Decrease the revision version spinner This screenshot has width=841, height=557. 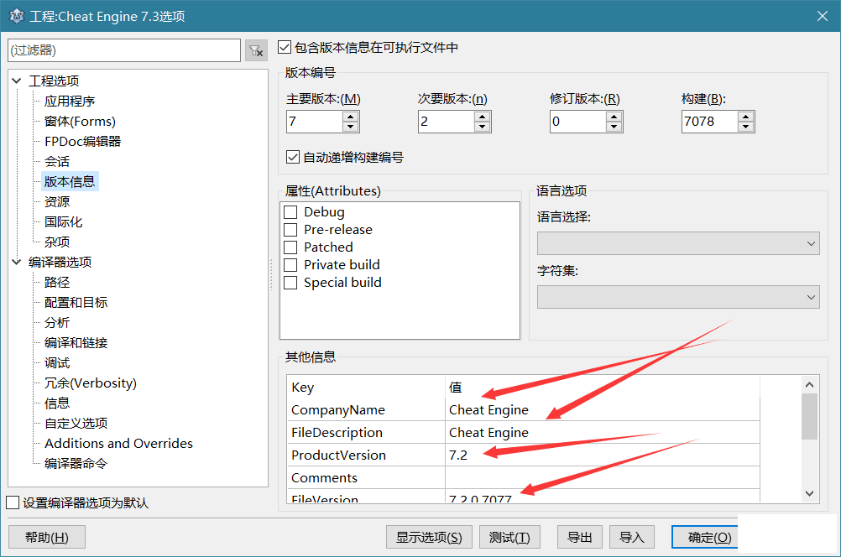tap(614, 127)
